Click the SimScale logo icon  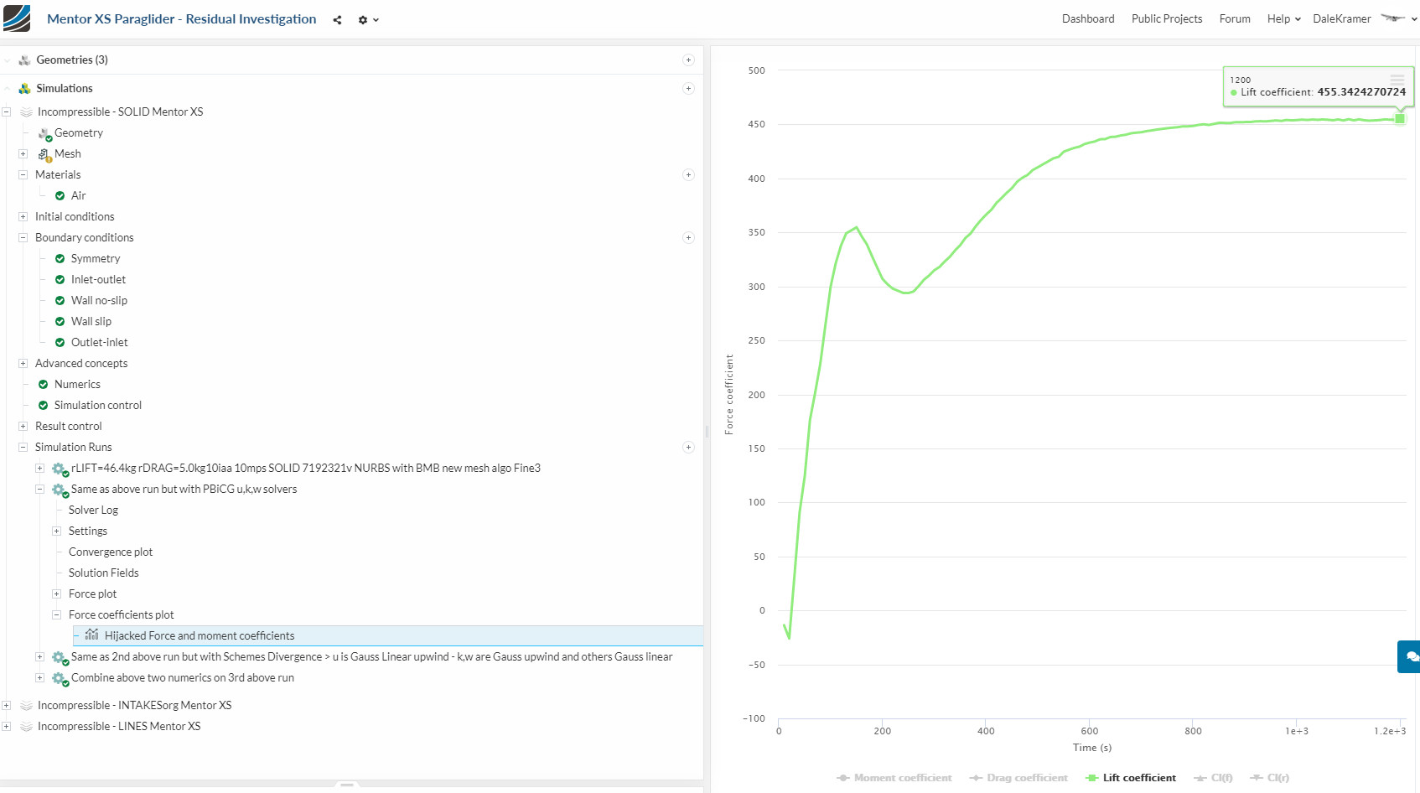(x=17, y=18)
